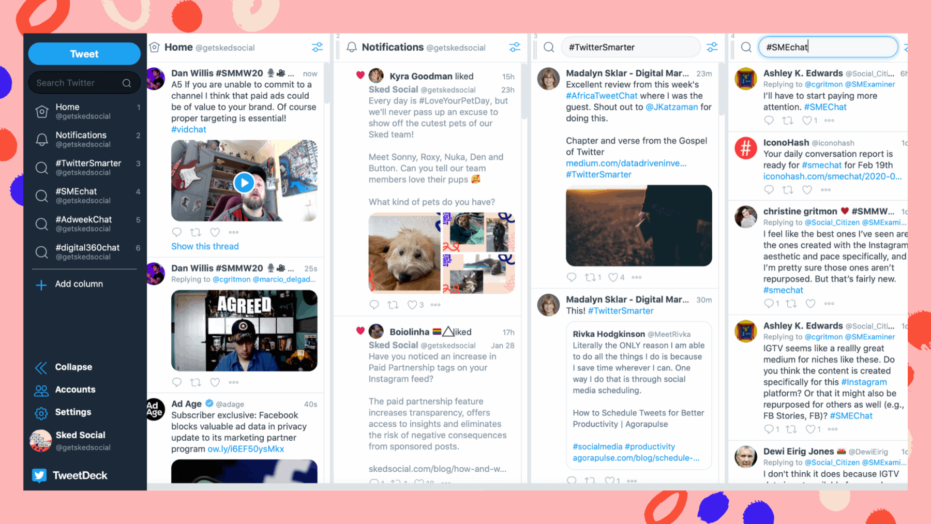The height and width of the screenshot is (524, 931).
Task: Click the #SMEchat search input field
Action: [x=828, y=47]
